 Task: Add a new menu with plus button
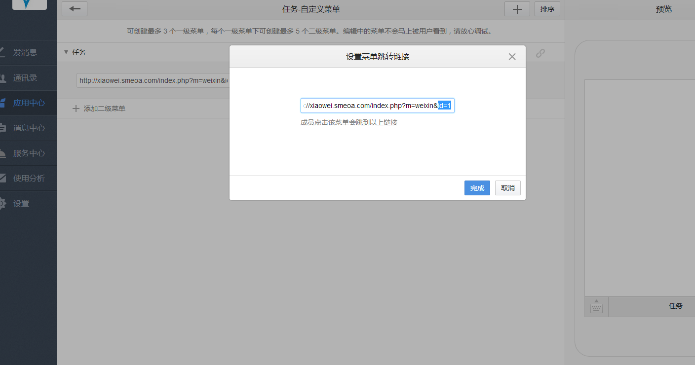[517, 9]
